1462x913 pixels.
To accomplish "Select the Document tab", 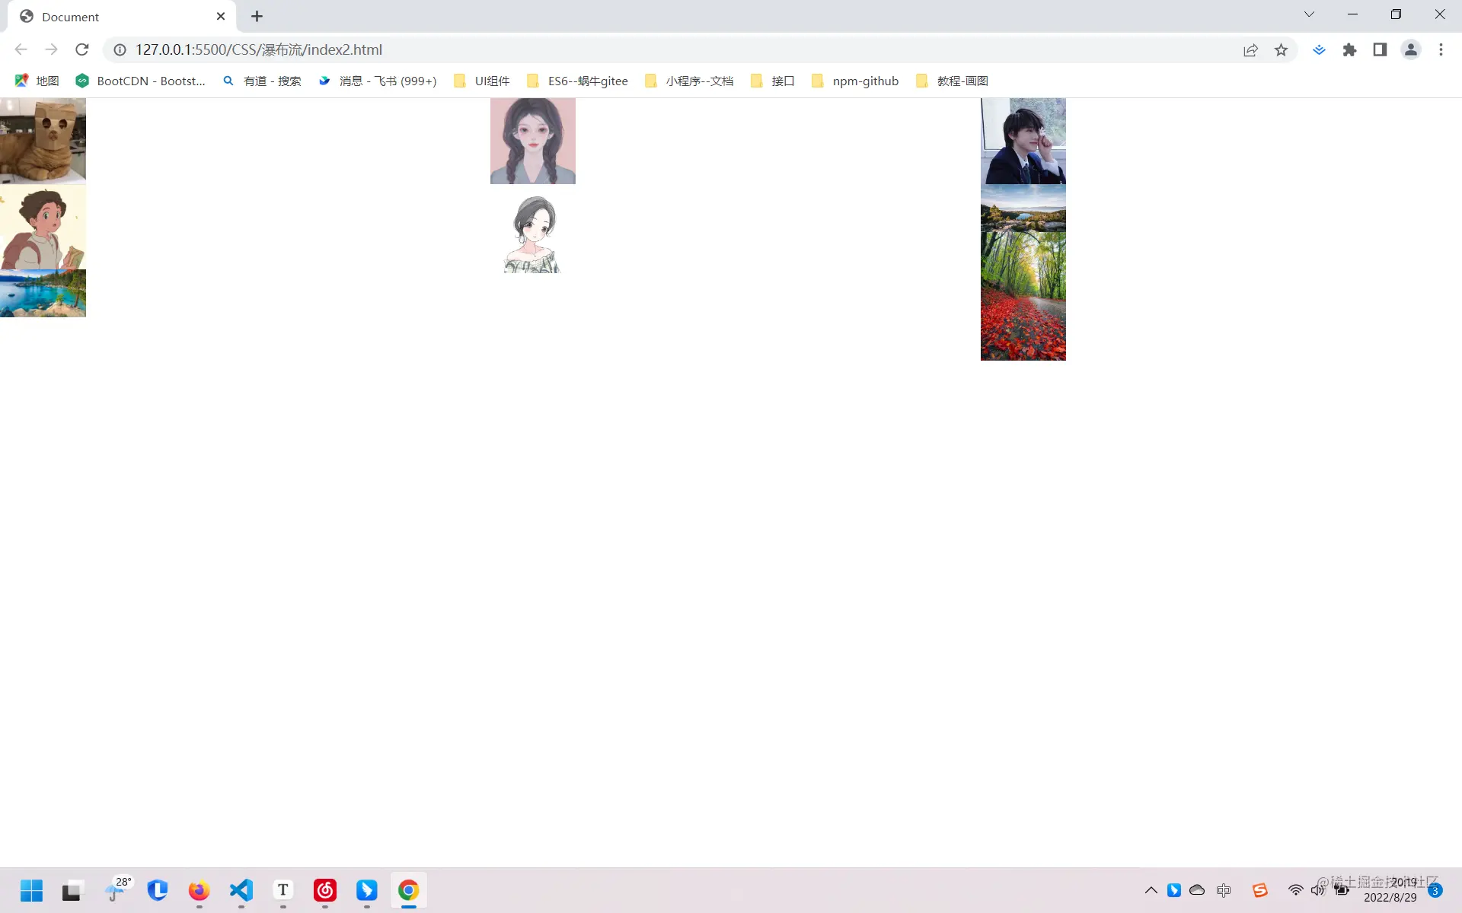I will pyautogui.click(x=70, y=17).
